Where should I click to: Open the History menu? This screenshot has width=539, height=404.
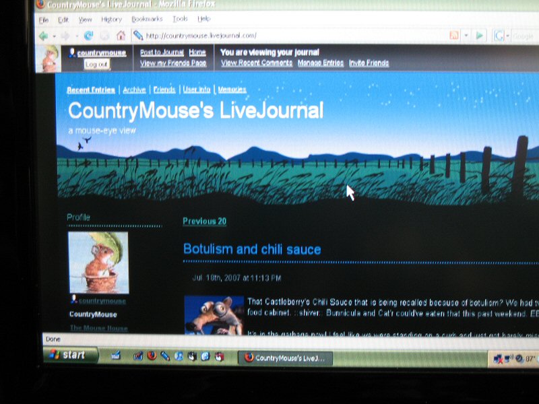coord(111,20)
